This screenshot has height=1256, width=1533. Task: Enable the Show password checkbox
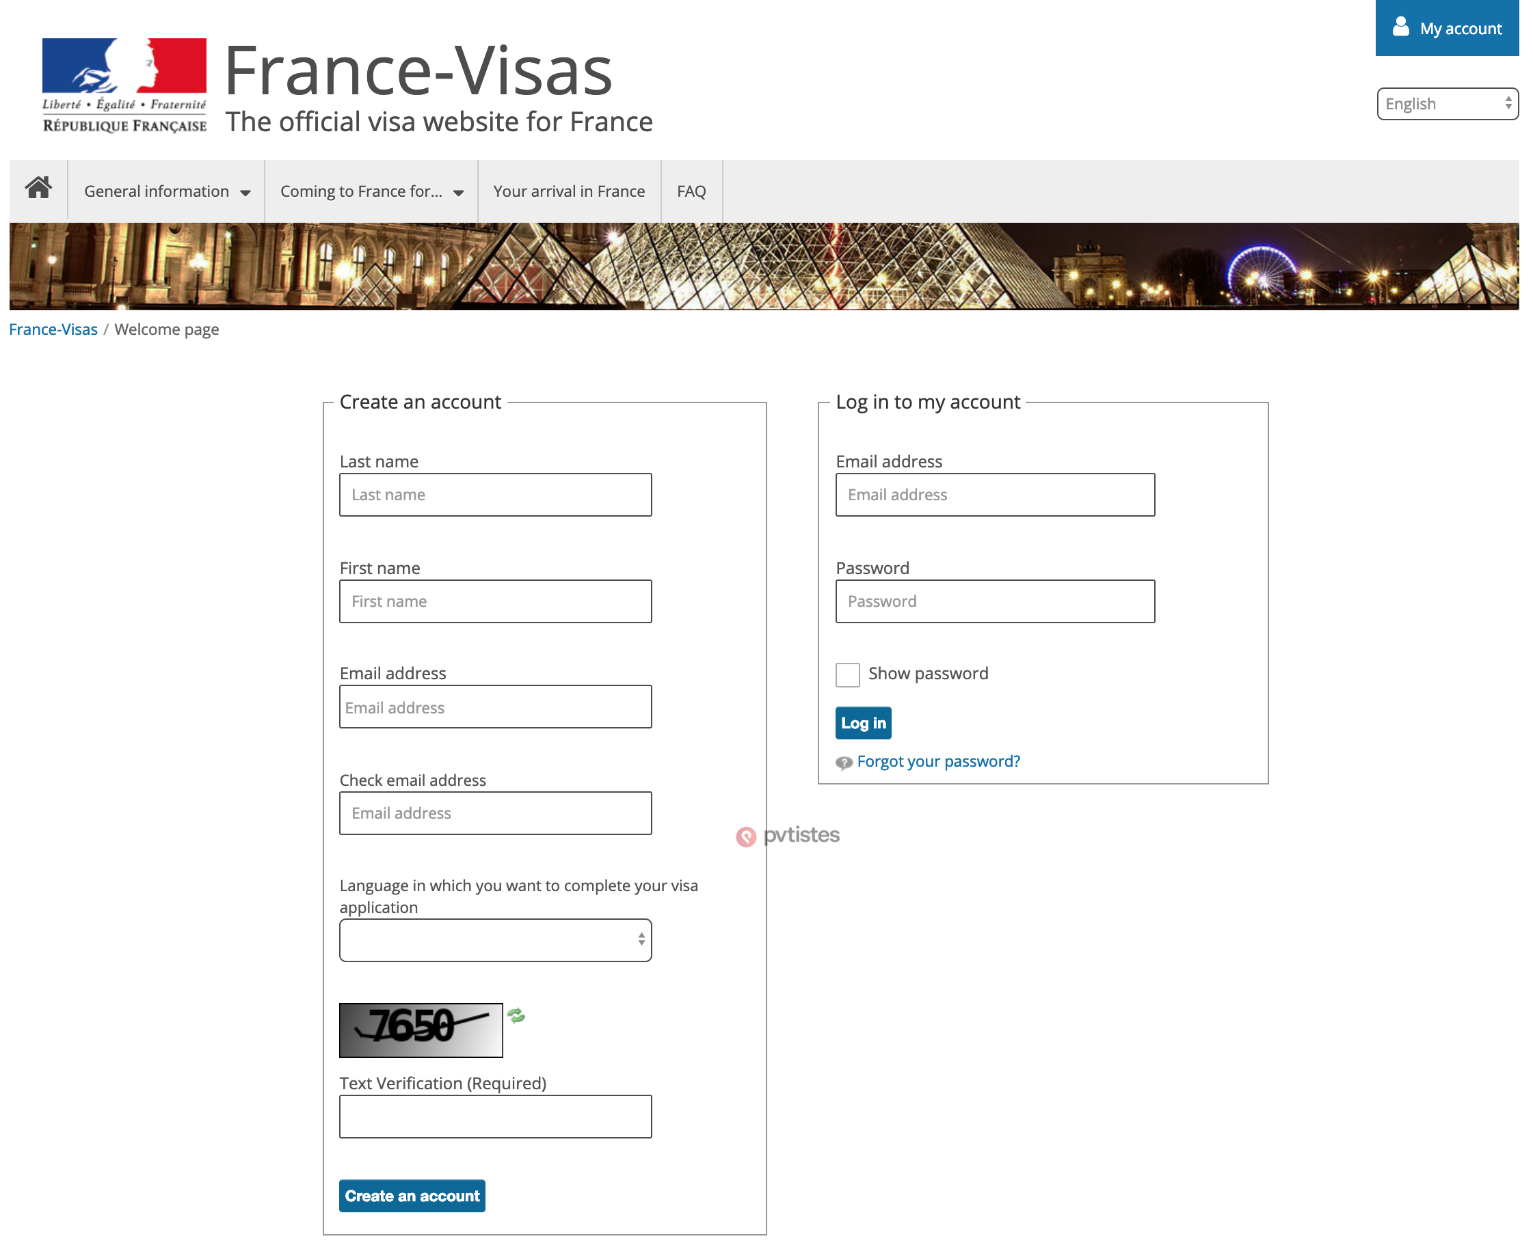click(x=848, y=674)
